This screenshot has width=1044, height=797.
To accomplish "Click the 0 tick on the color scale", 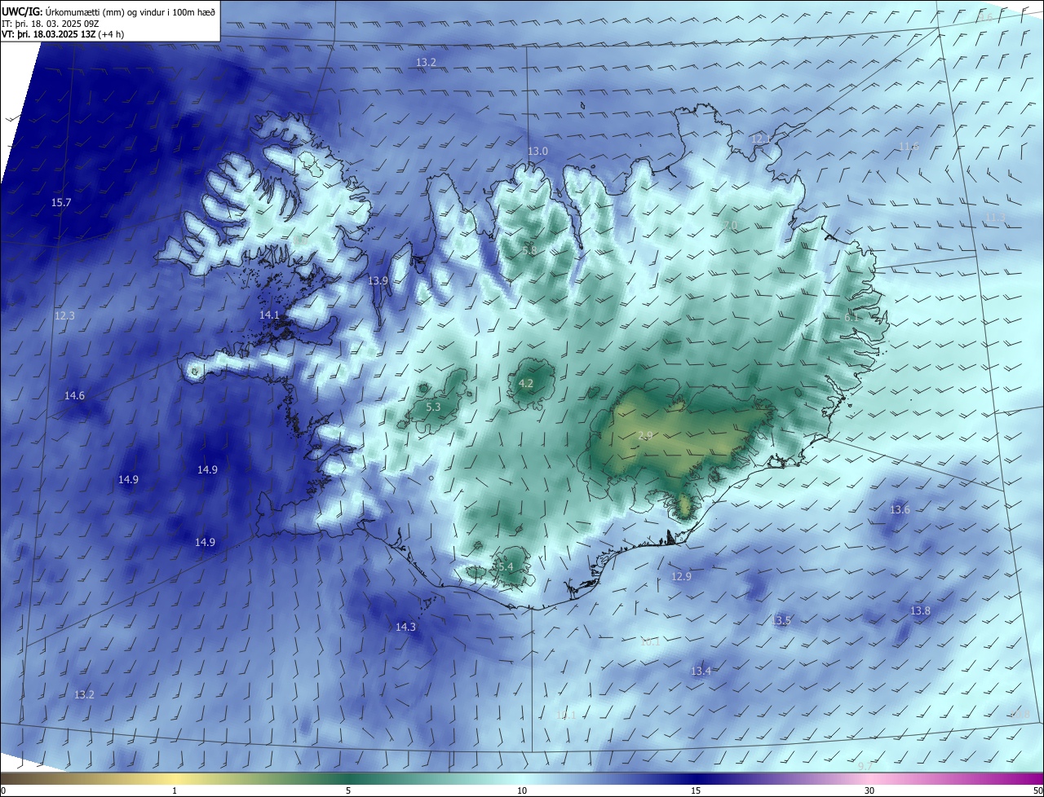I will click(x=3, y=790).
